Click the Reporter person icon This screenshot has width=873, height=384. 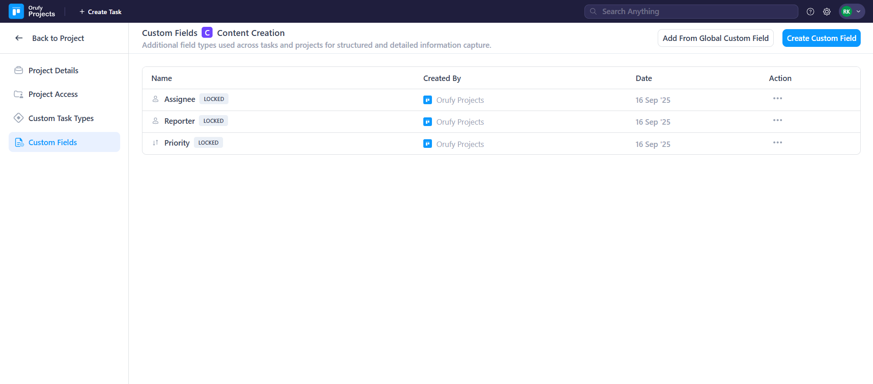click(x=155, y=121)
